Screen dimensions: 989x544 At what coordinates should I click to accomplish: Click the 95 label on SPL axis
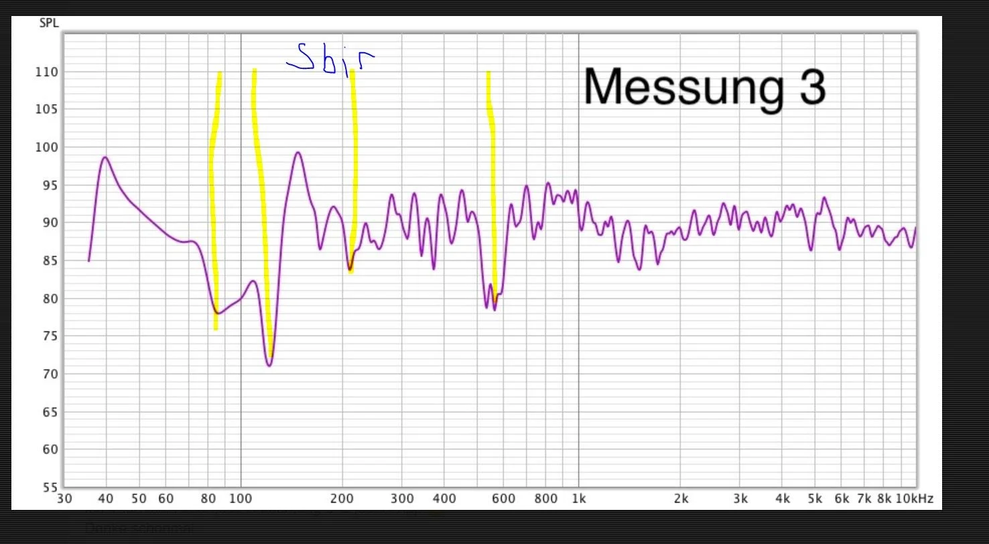point(50,185)
